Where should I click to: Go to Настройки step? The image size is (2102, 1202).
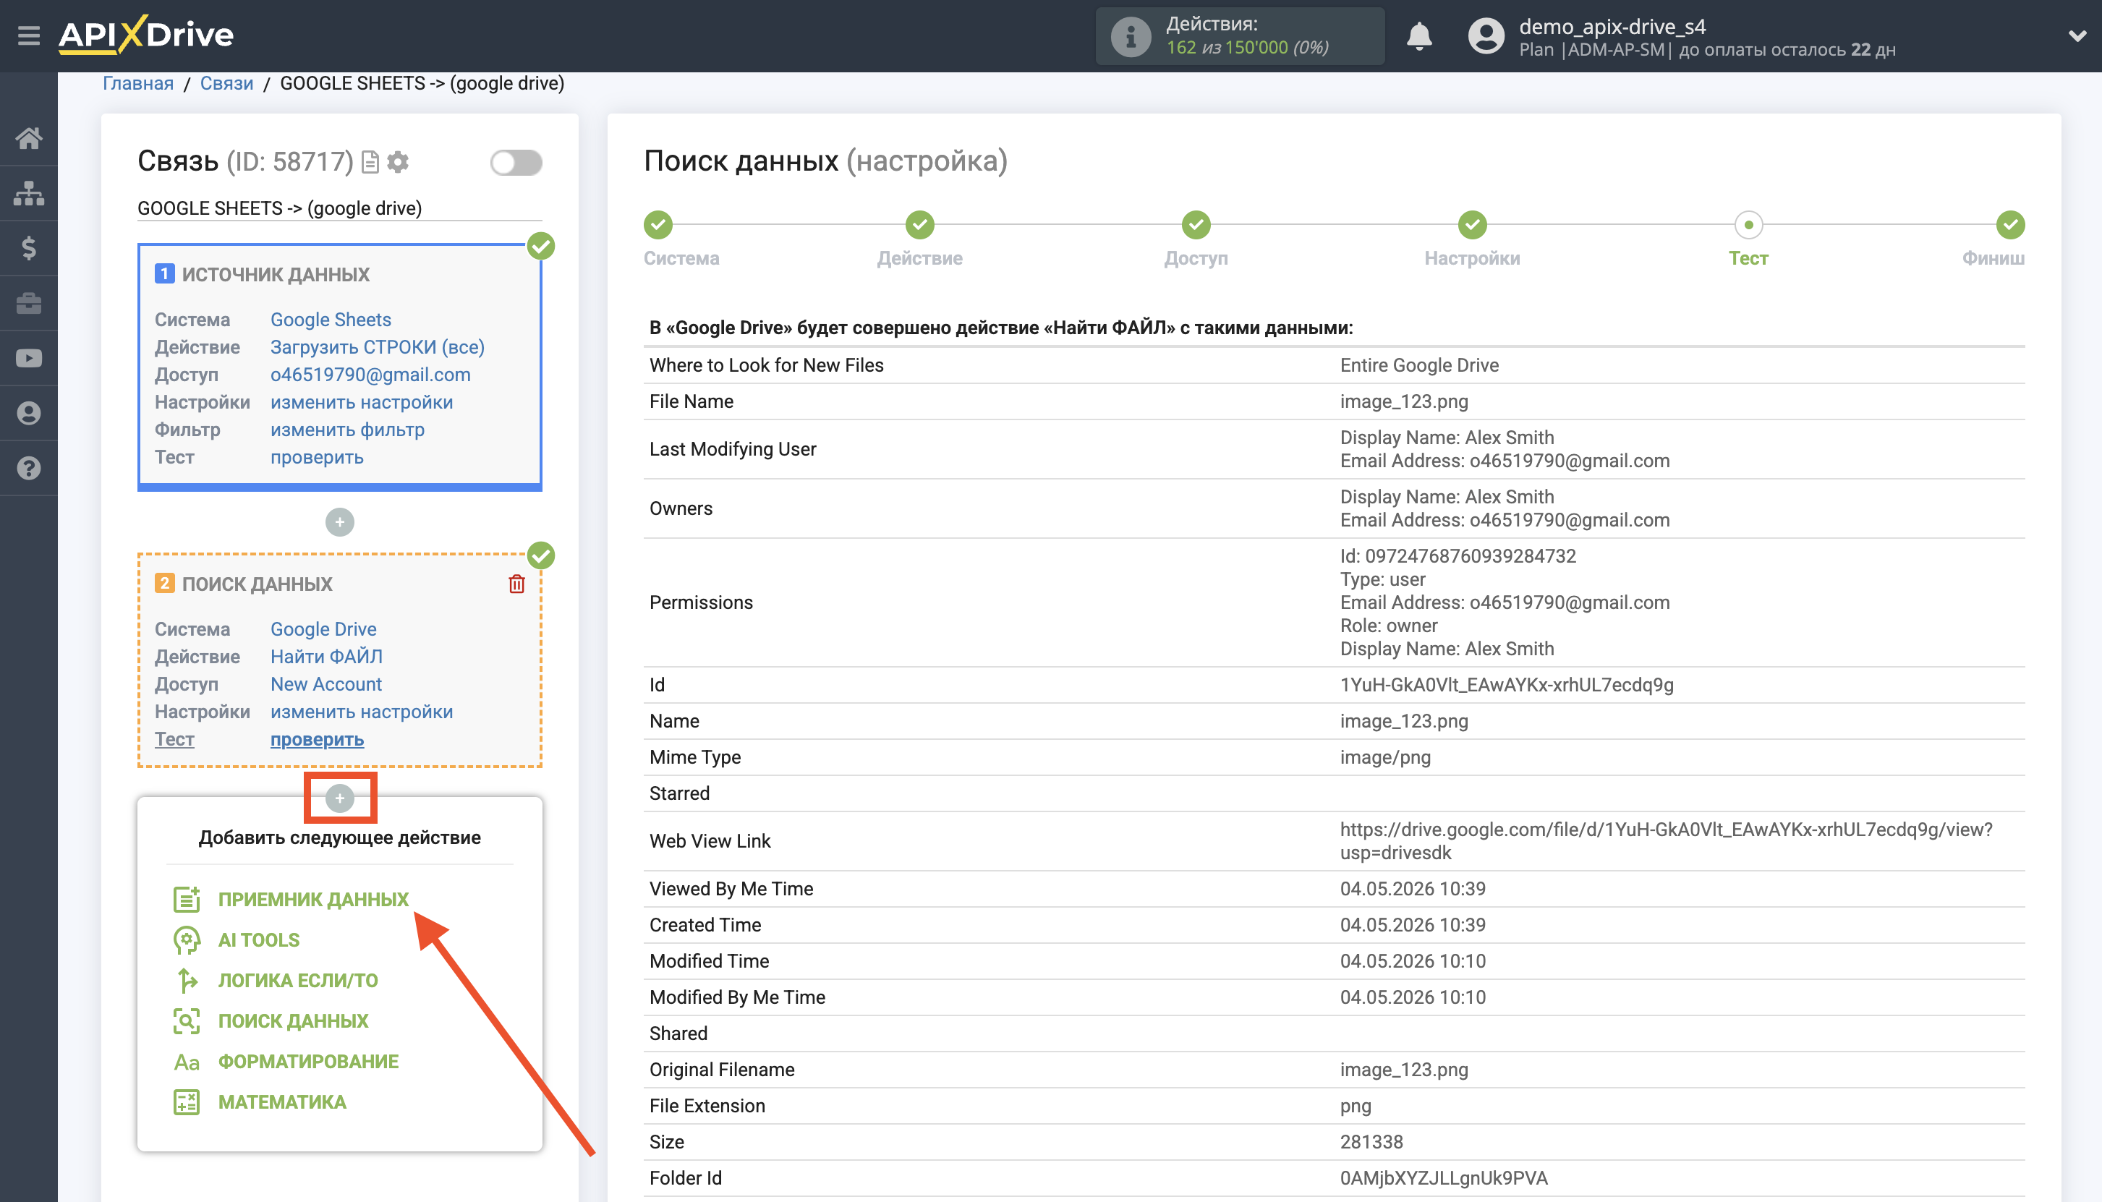click(x=1472, y=224)
